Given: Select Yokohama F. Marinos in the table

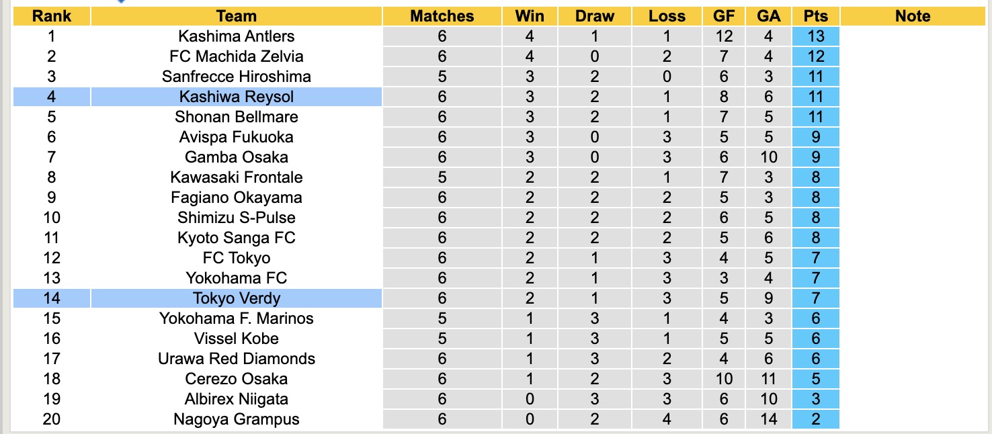Looking at the screenshot, I should click(x=237, y=318).
